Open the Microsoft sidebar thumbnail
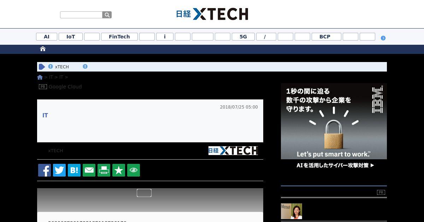Viewport: 424px width, 222px height. click(291, 211)
